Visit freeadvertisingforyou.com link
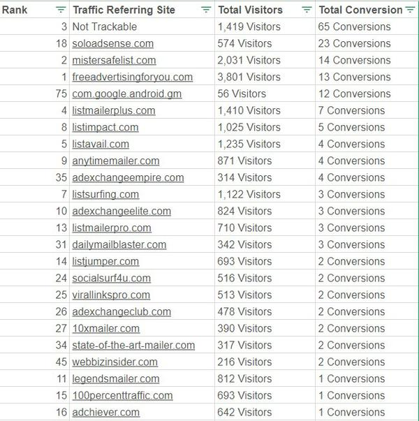 point(132,77)
